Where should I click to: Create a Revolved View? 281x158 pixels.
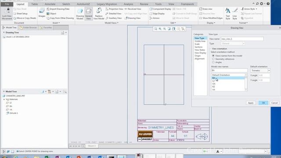[133, 9]
